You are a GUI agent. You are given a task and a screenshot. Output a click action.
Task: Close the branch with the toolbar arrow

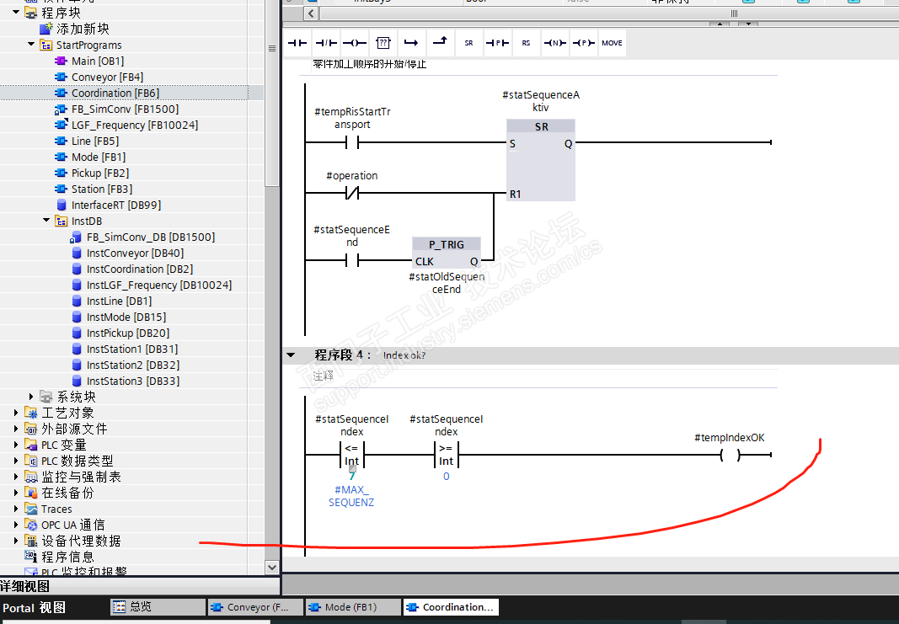click(x=441, y=43)
